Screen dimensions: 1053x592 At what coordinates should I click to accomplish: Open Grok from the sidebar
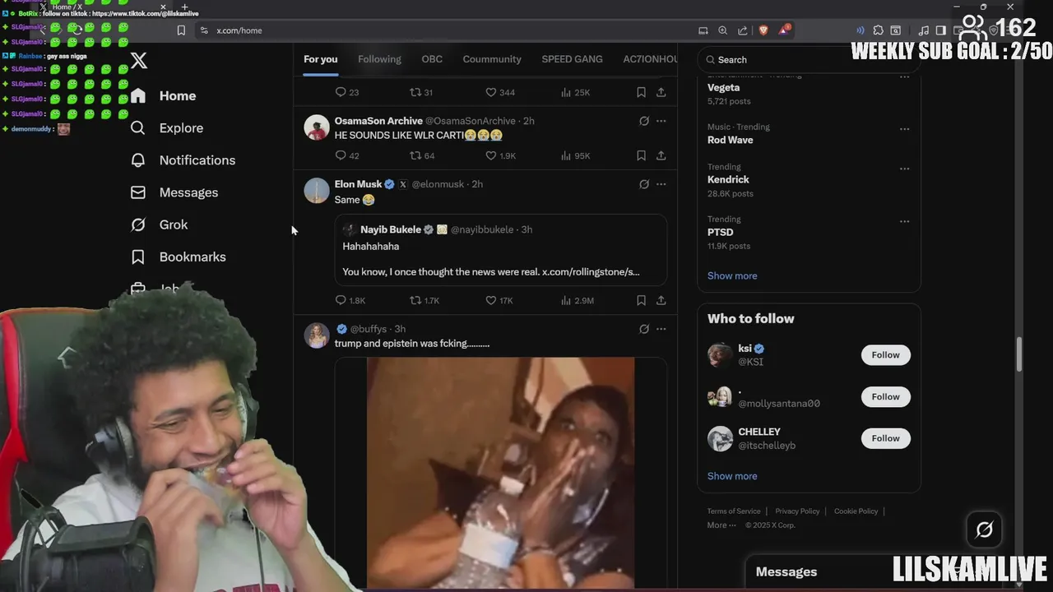point(159,224)
